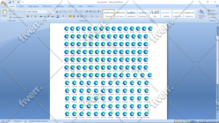Image resolution: width=219 pixels, height=123 pixels.
Task: Click the 100.svg Edge icon in document
Action: (x=128, y=75)
